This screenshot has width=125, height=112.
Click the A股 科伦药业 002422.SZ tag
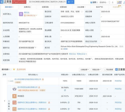click(x=28, y=90)
